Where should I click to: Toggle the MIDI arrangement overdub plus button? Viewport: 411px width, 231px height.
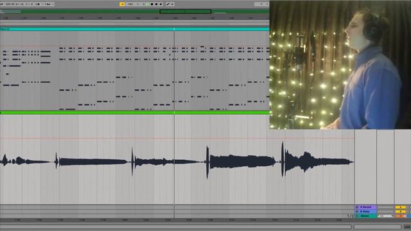click(161, 4)
